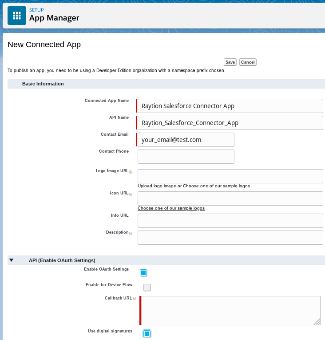Click the Save button

[230, 62]
